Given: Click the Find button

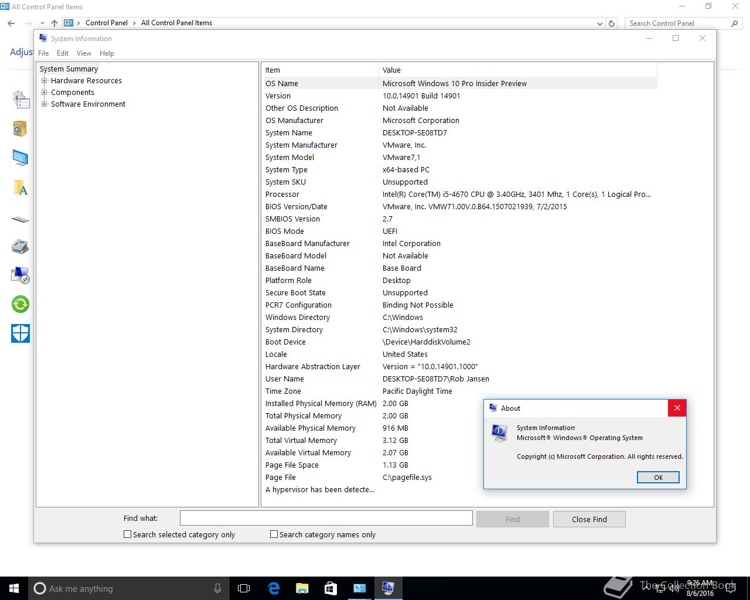Looking at the screenshot, I should coord(513,519).
